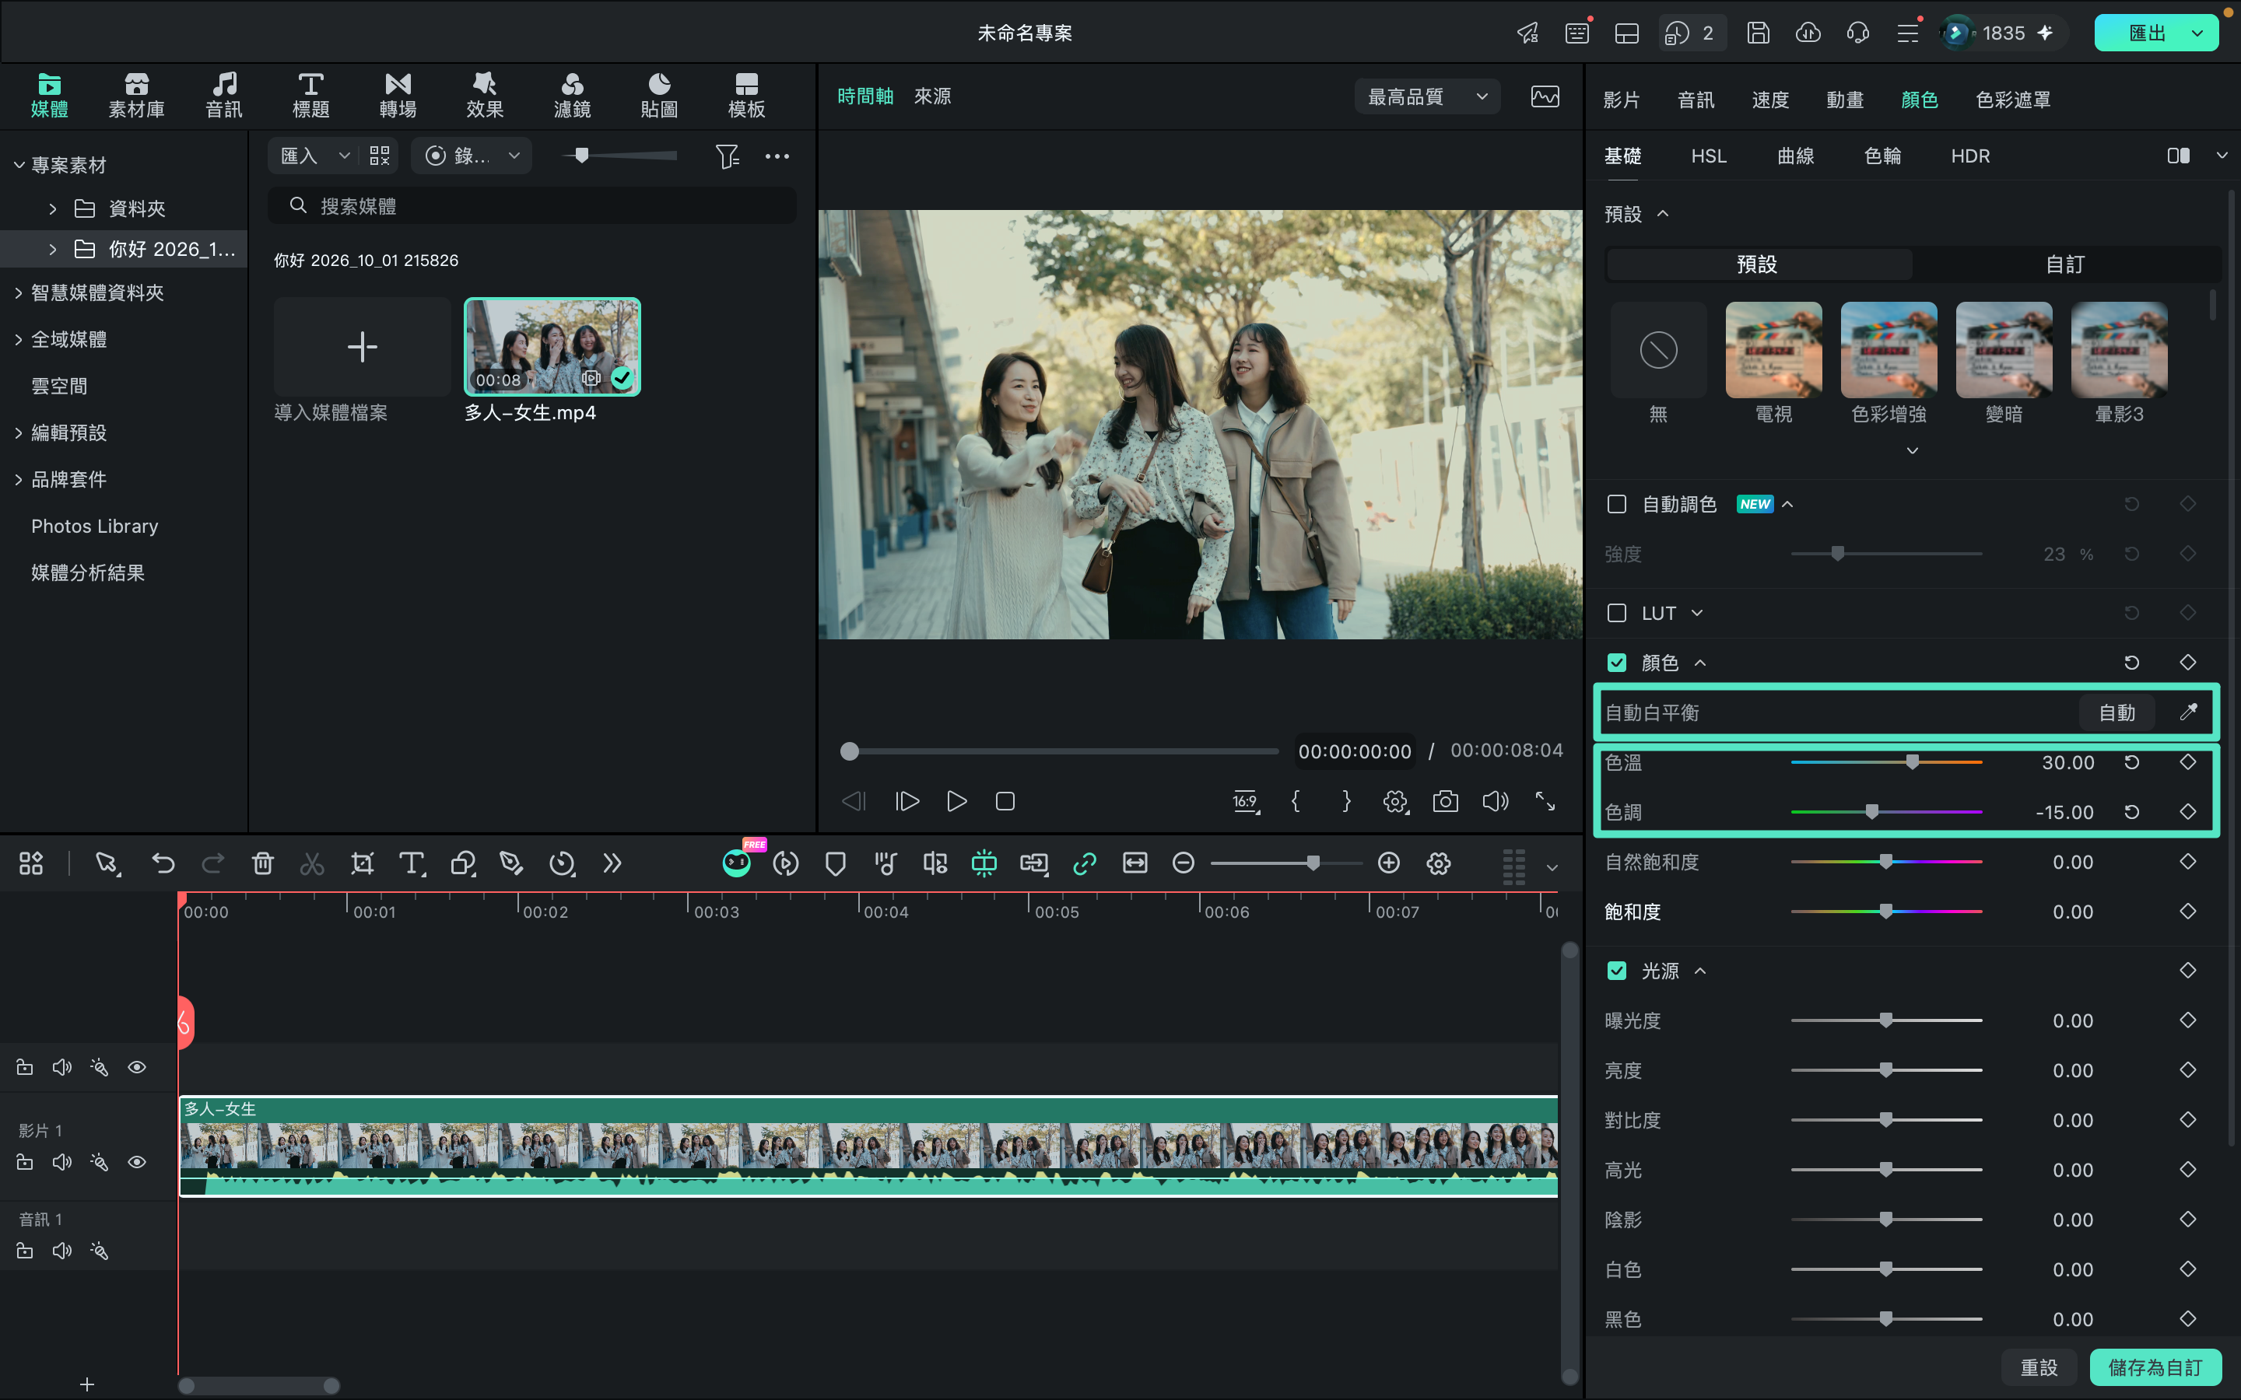Click the white balance eyedropper icon

(2188, 712)
